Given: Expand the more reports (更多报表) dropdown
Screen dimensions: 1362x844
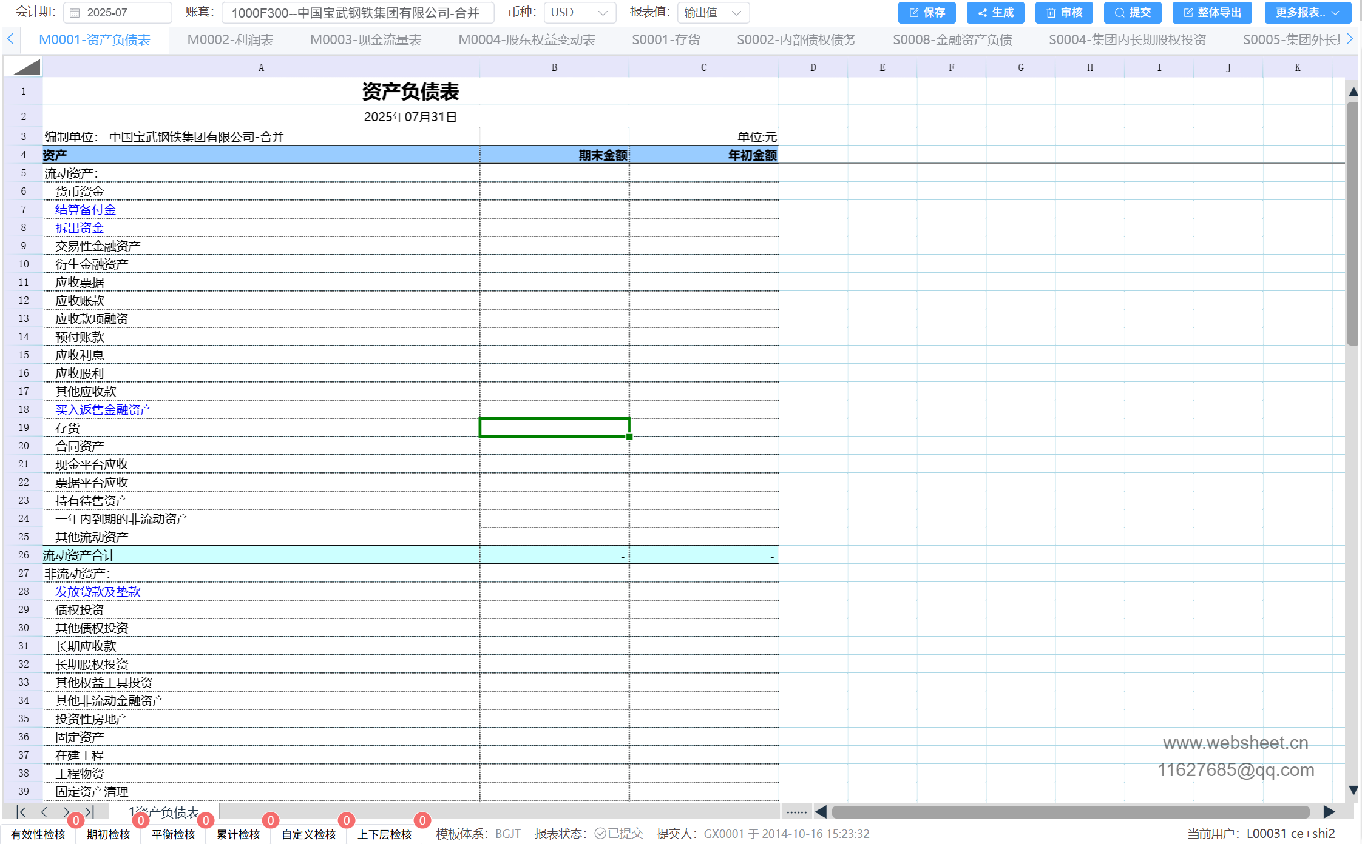Looking at the screenshot, I should coord(1307,13).
